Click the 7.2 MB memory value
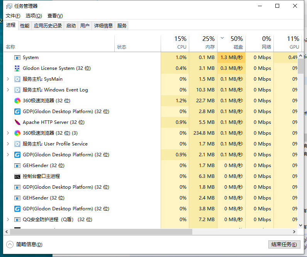 [x=207, y=220]
